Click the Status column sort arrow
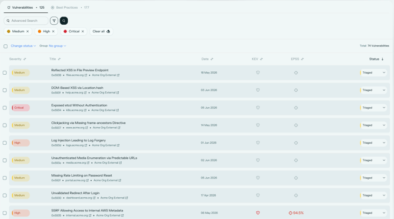The width and height of the screenshot is (394, 219). 382,59
